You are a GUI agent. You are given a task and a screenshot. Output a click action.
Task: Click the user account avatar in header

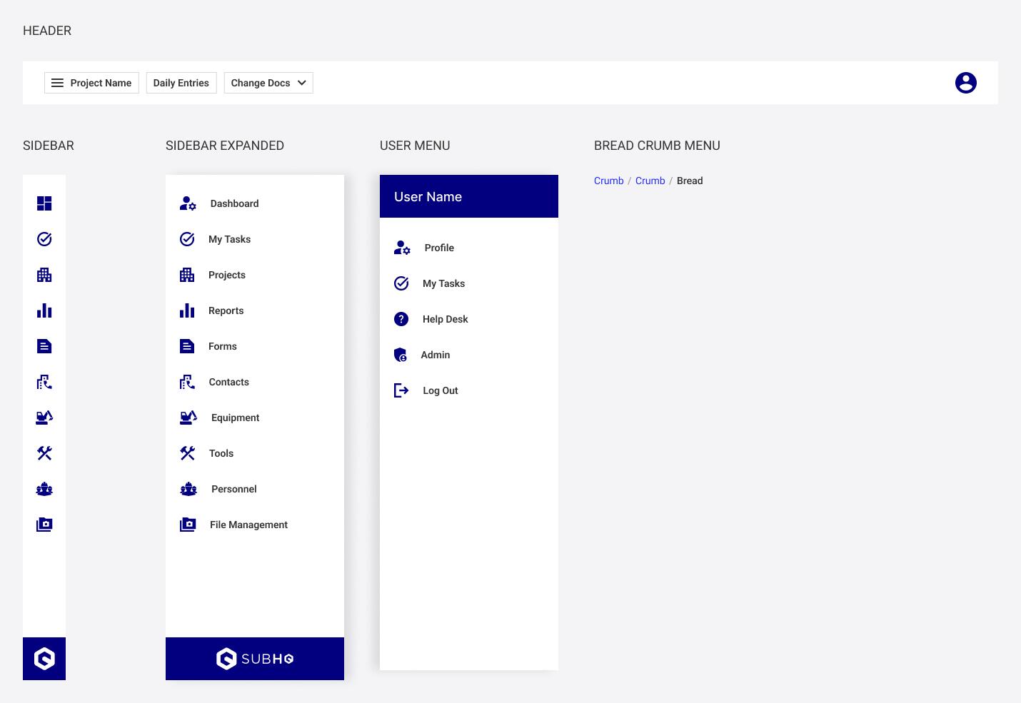(965, 83)
